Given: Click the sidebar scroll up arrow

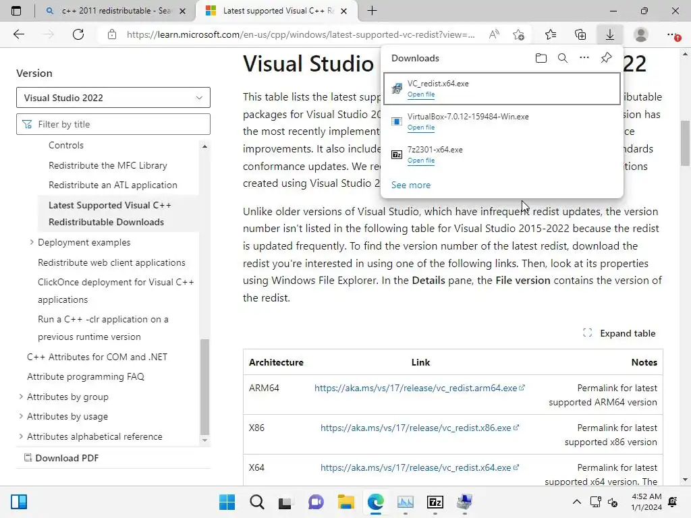Looking at the screenshot, I should 204,146.
